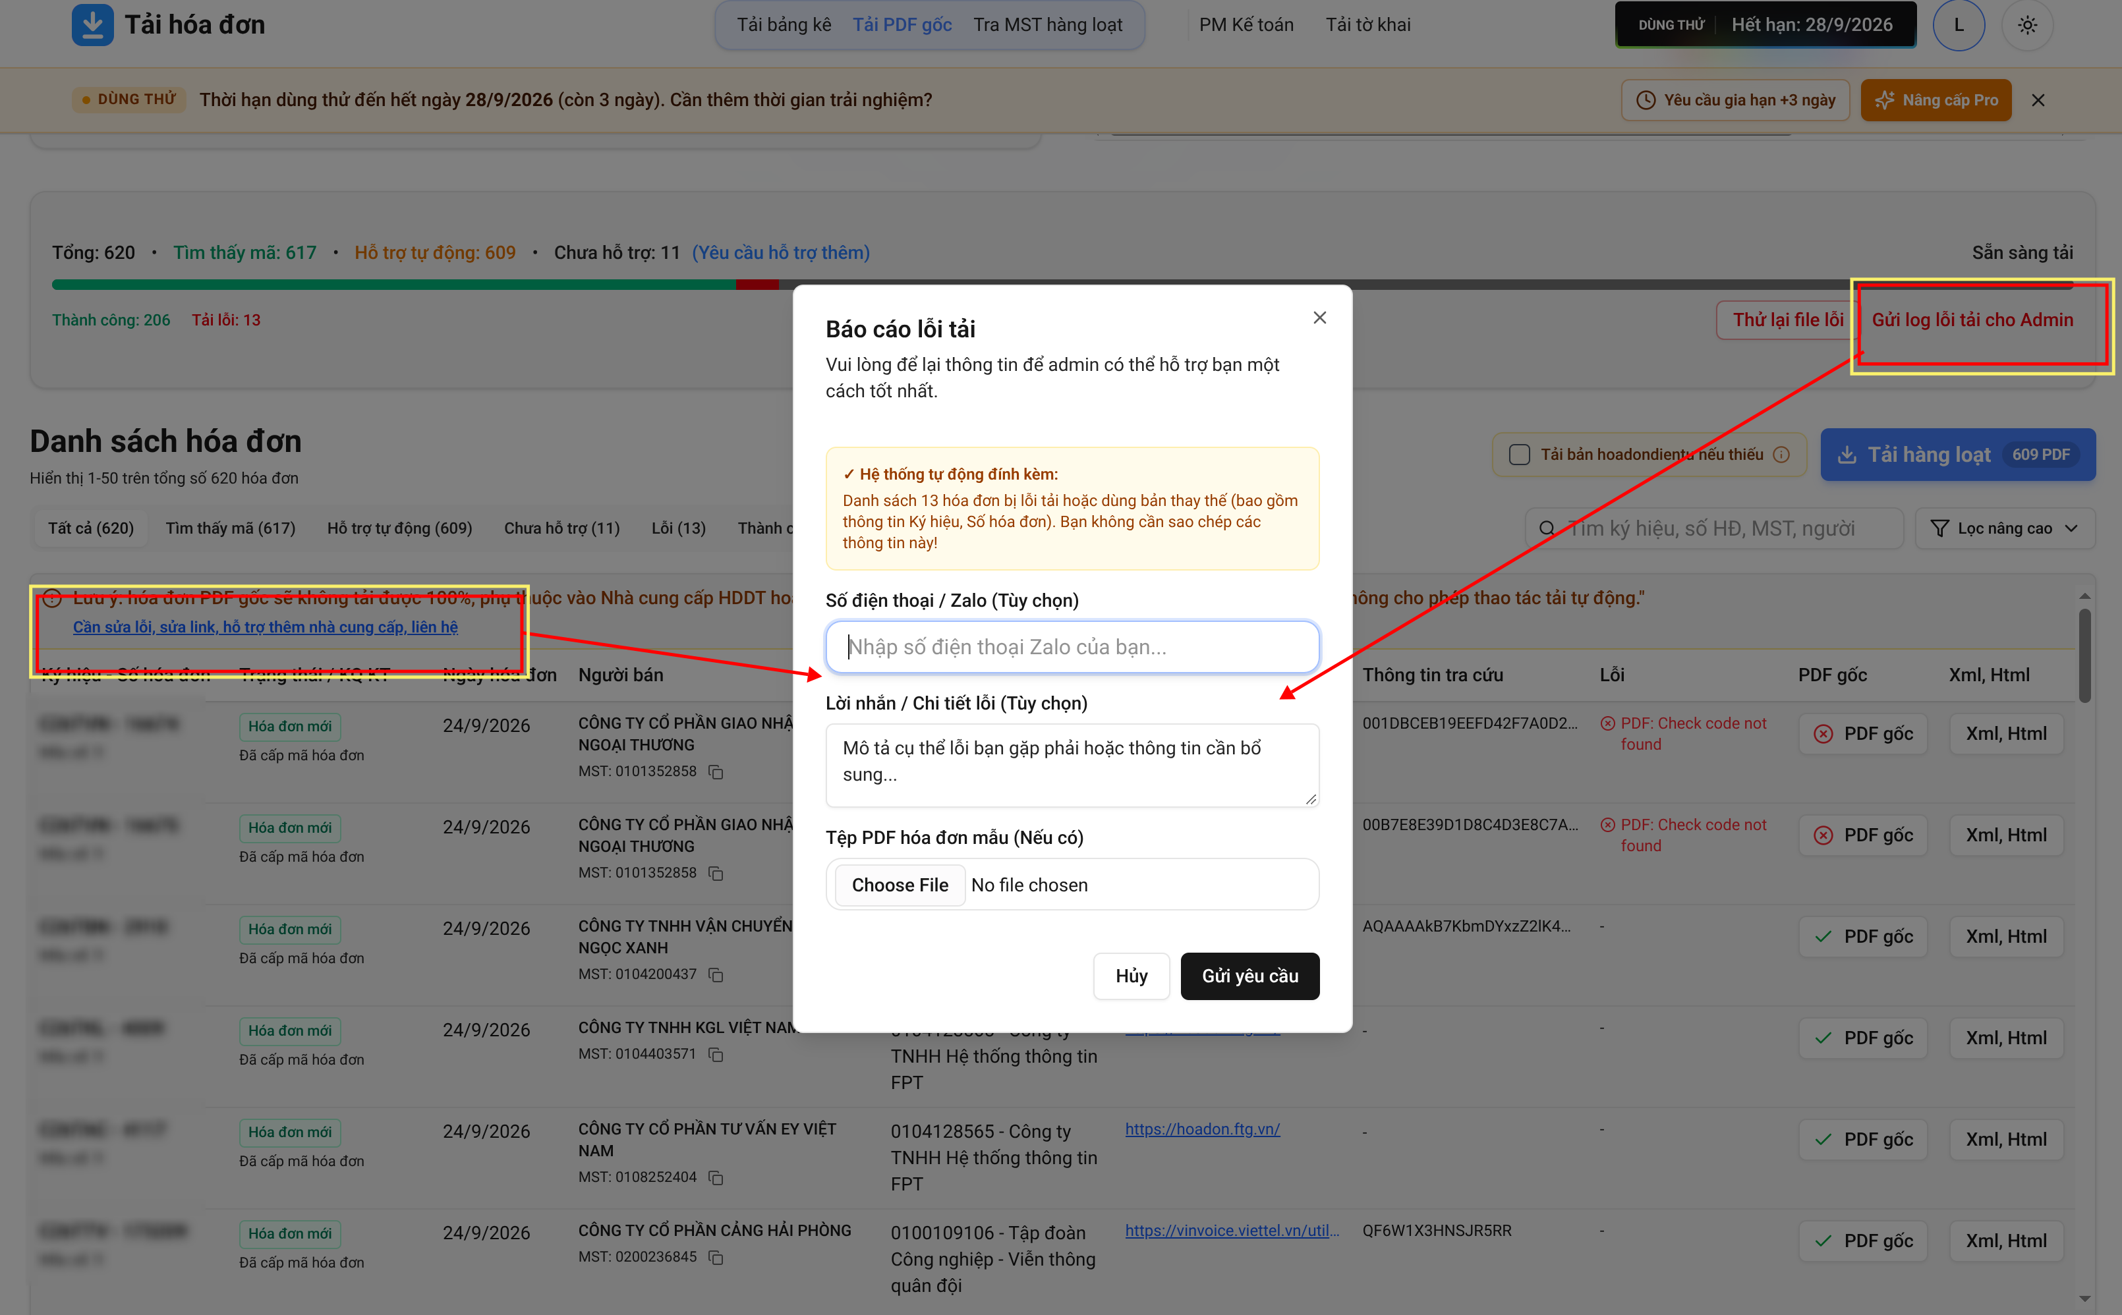This screenshot has width=2122, height=1315.
Task: Click the Gửi yêu cầu button
Action: pos(1249,976)
